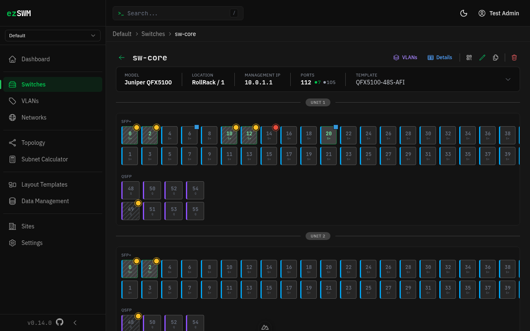Viewport: 530px width, 331px height.
Task: Click the QR code icon
Action: [469, 58]
